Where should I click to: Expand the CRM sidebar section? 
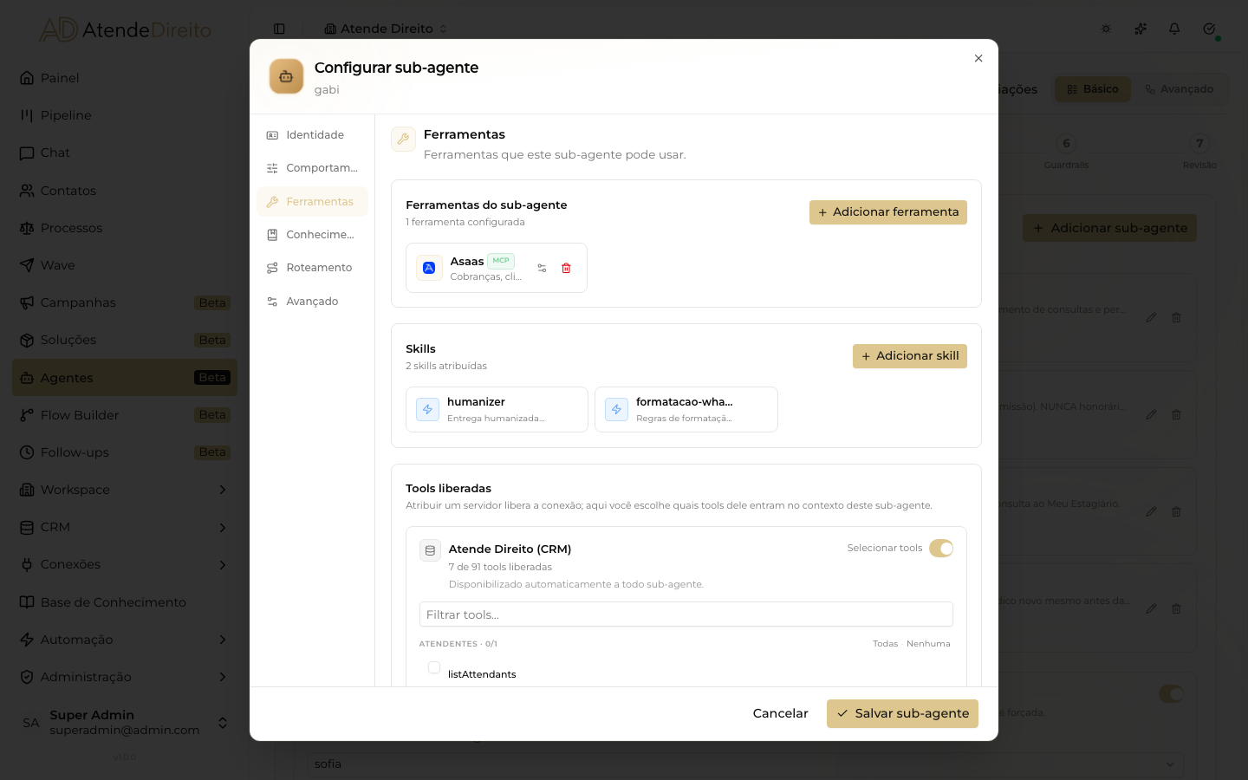[x=125, y=527]
